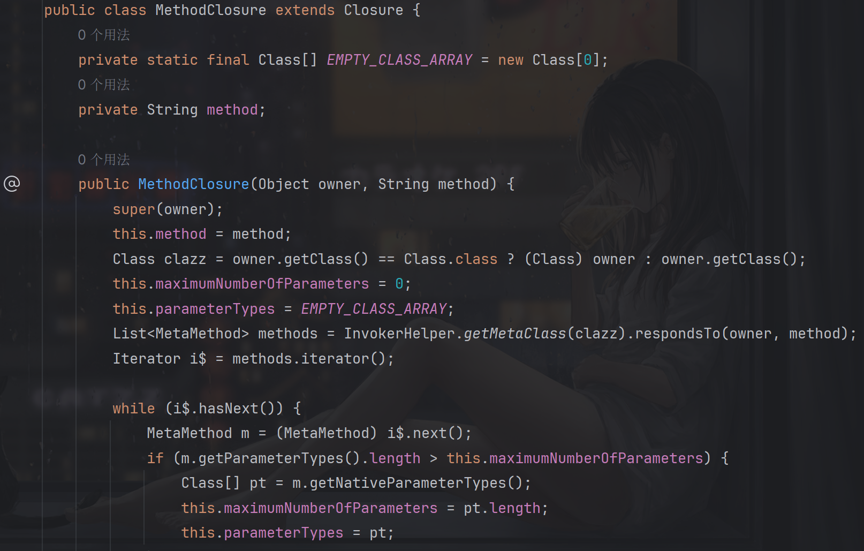Open usages hint above MethodClosure constructor
This screenshot has width=864, height=551.
click(104, 160)
